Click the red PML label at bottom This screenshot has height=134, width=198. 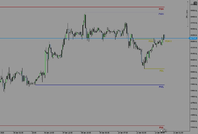[x=161, y=127]
